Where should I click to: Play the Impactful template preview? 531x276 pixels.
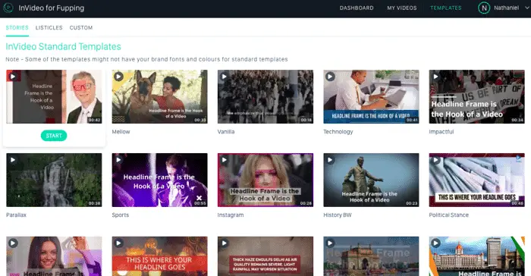click(x=436, y=77)
